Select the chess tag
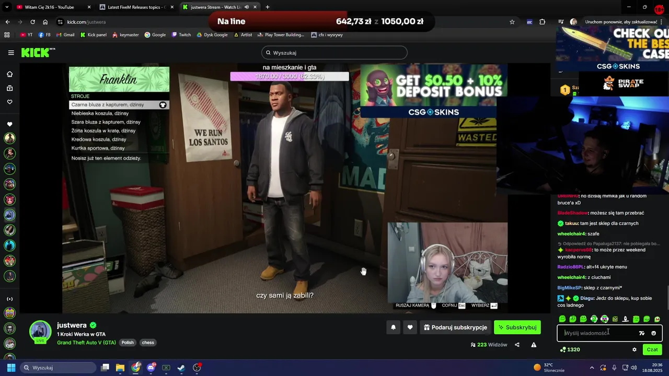 point(148,343)
